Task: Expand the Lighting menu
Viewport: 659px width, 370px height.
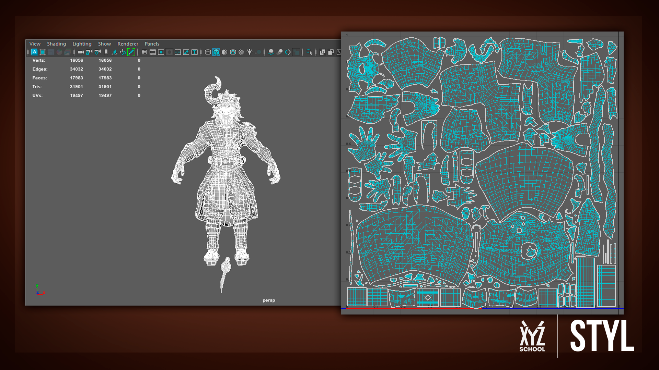Action: (82, 44)
